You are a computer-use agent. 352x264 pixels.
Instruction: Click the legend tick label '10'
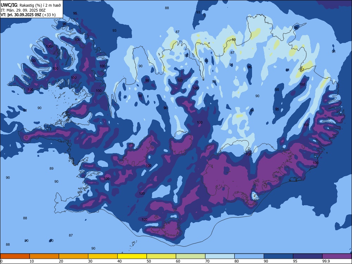(32, 261)
